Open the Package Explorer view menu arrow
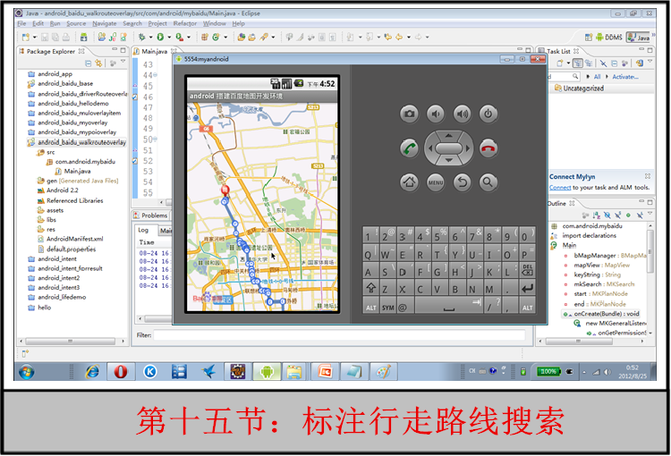The width and height of the screenshot is (671, 456). [x=123, y=63]
